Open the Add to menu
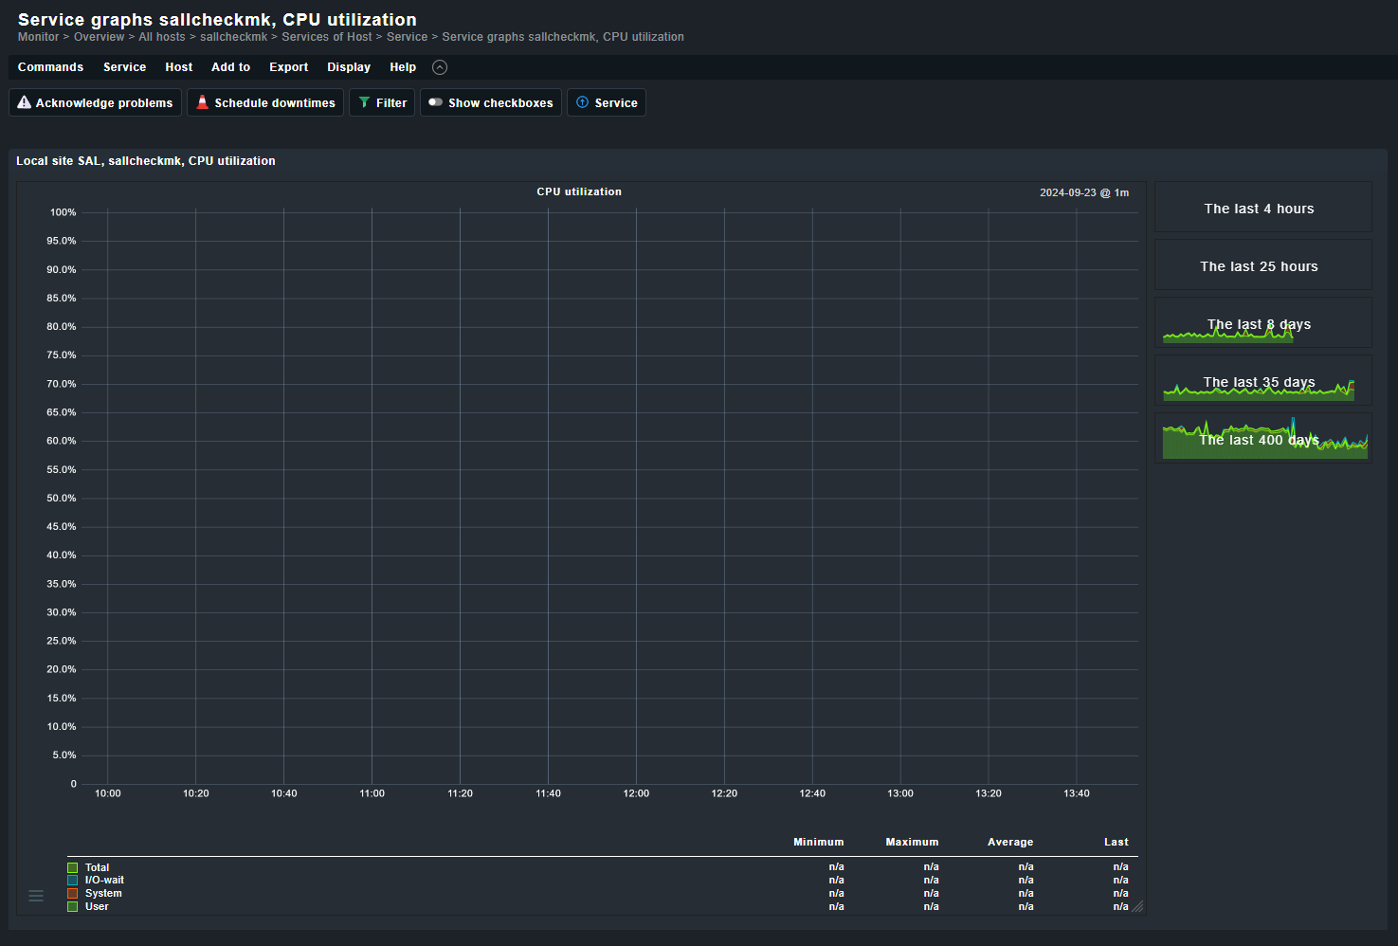This screenshot has width=1398, height=946. point(229,66)
